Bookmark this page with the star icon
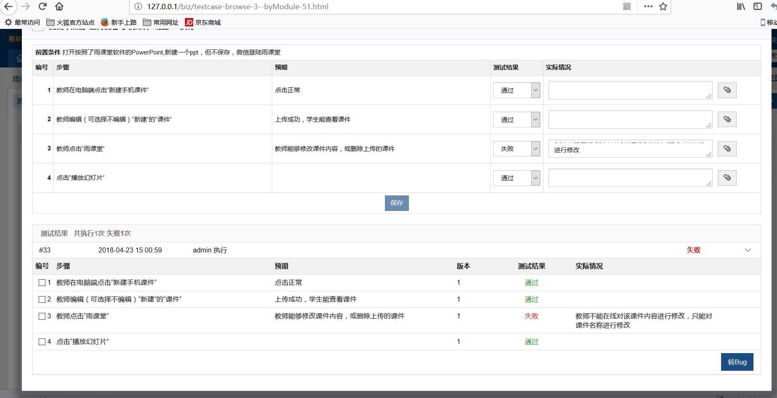The width and height of the screenshot is (777, 398). 663,6
